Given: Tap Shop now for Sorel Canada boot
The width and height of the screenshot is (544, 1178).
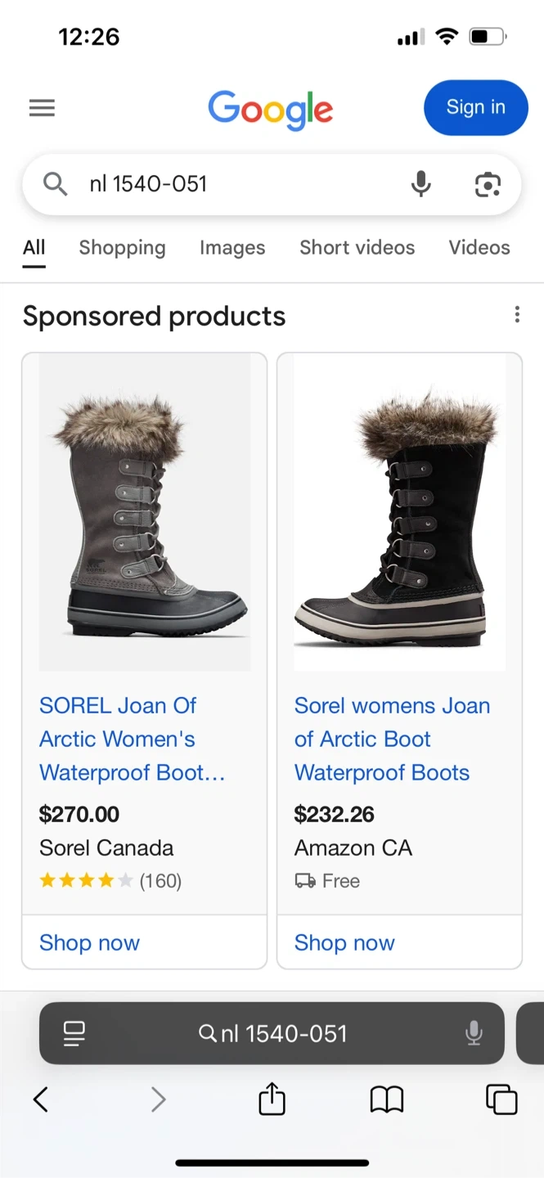Looking at the screenshot, I should 90,942.
